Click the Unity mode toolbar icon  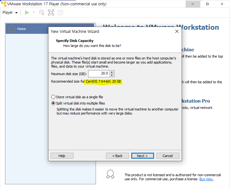click(x=60, y=13)
